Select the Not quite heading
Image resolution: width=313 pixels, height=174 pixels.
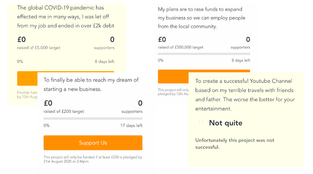coord(226,123)
